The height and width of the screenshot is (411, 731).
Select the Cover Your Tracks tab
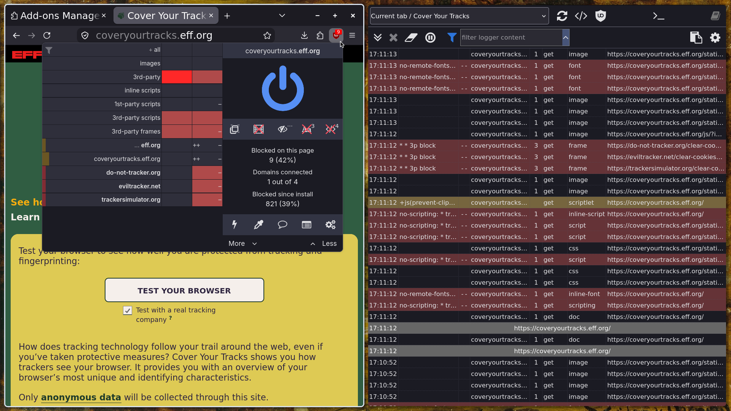[x=165, y=16]
